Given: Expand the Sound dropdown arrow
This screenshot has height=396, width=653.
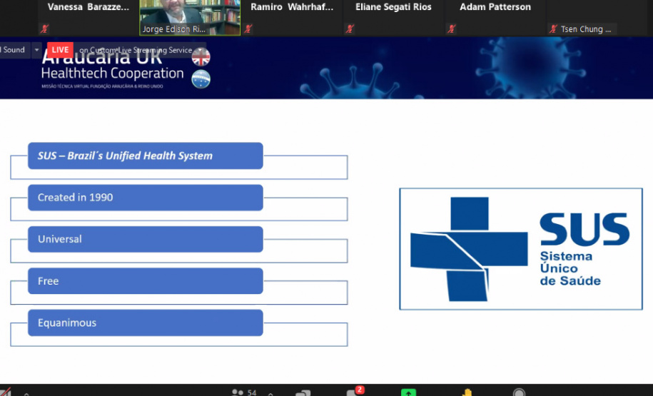Looking at the screenshot, I should (37, 51).
